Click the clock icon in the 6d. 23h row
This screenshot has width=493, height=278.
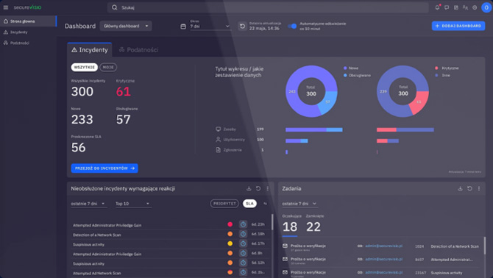[x=243, y=224]
